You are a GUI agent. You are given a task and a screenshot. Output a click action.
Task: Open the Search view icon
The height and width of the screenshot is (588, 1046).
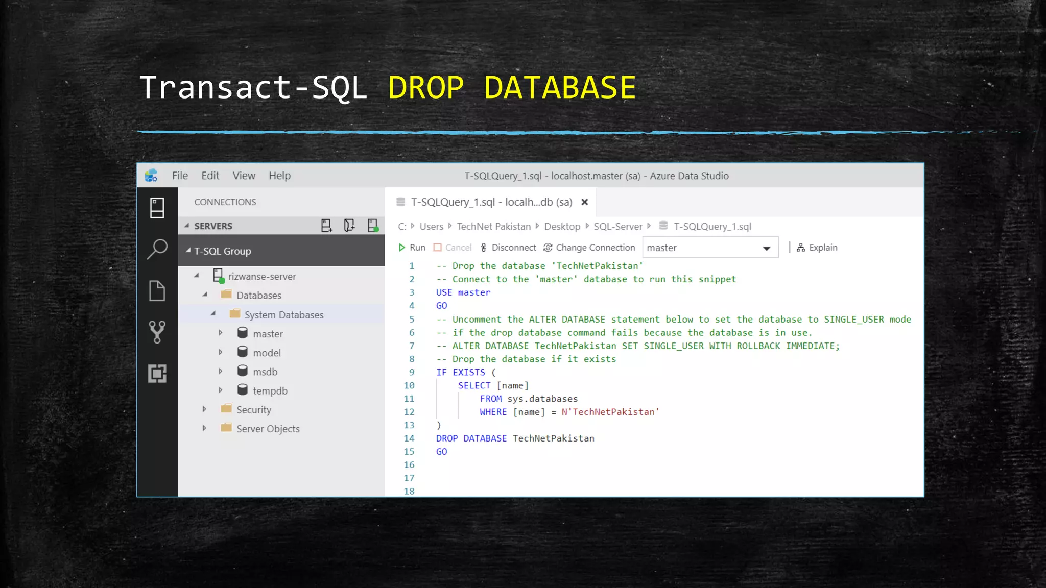(157, 250)
